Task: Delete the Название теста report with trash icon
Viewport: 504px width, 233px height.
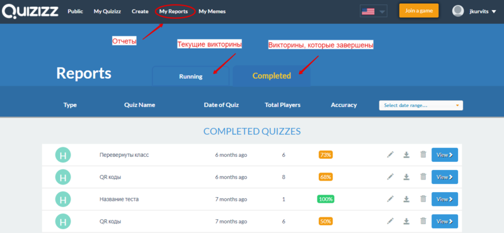Action: [x=423, y=199]
